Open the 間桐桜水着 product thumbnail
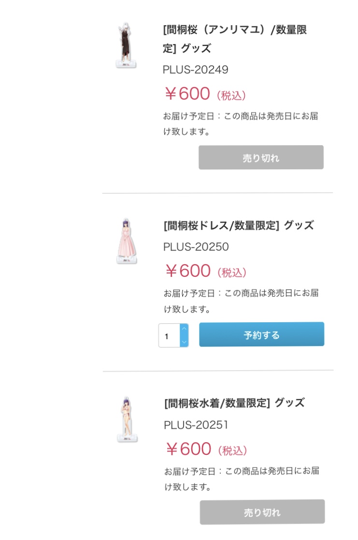Viewport: 358px width, 540px height. click(x=127, y=419)
